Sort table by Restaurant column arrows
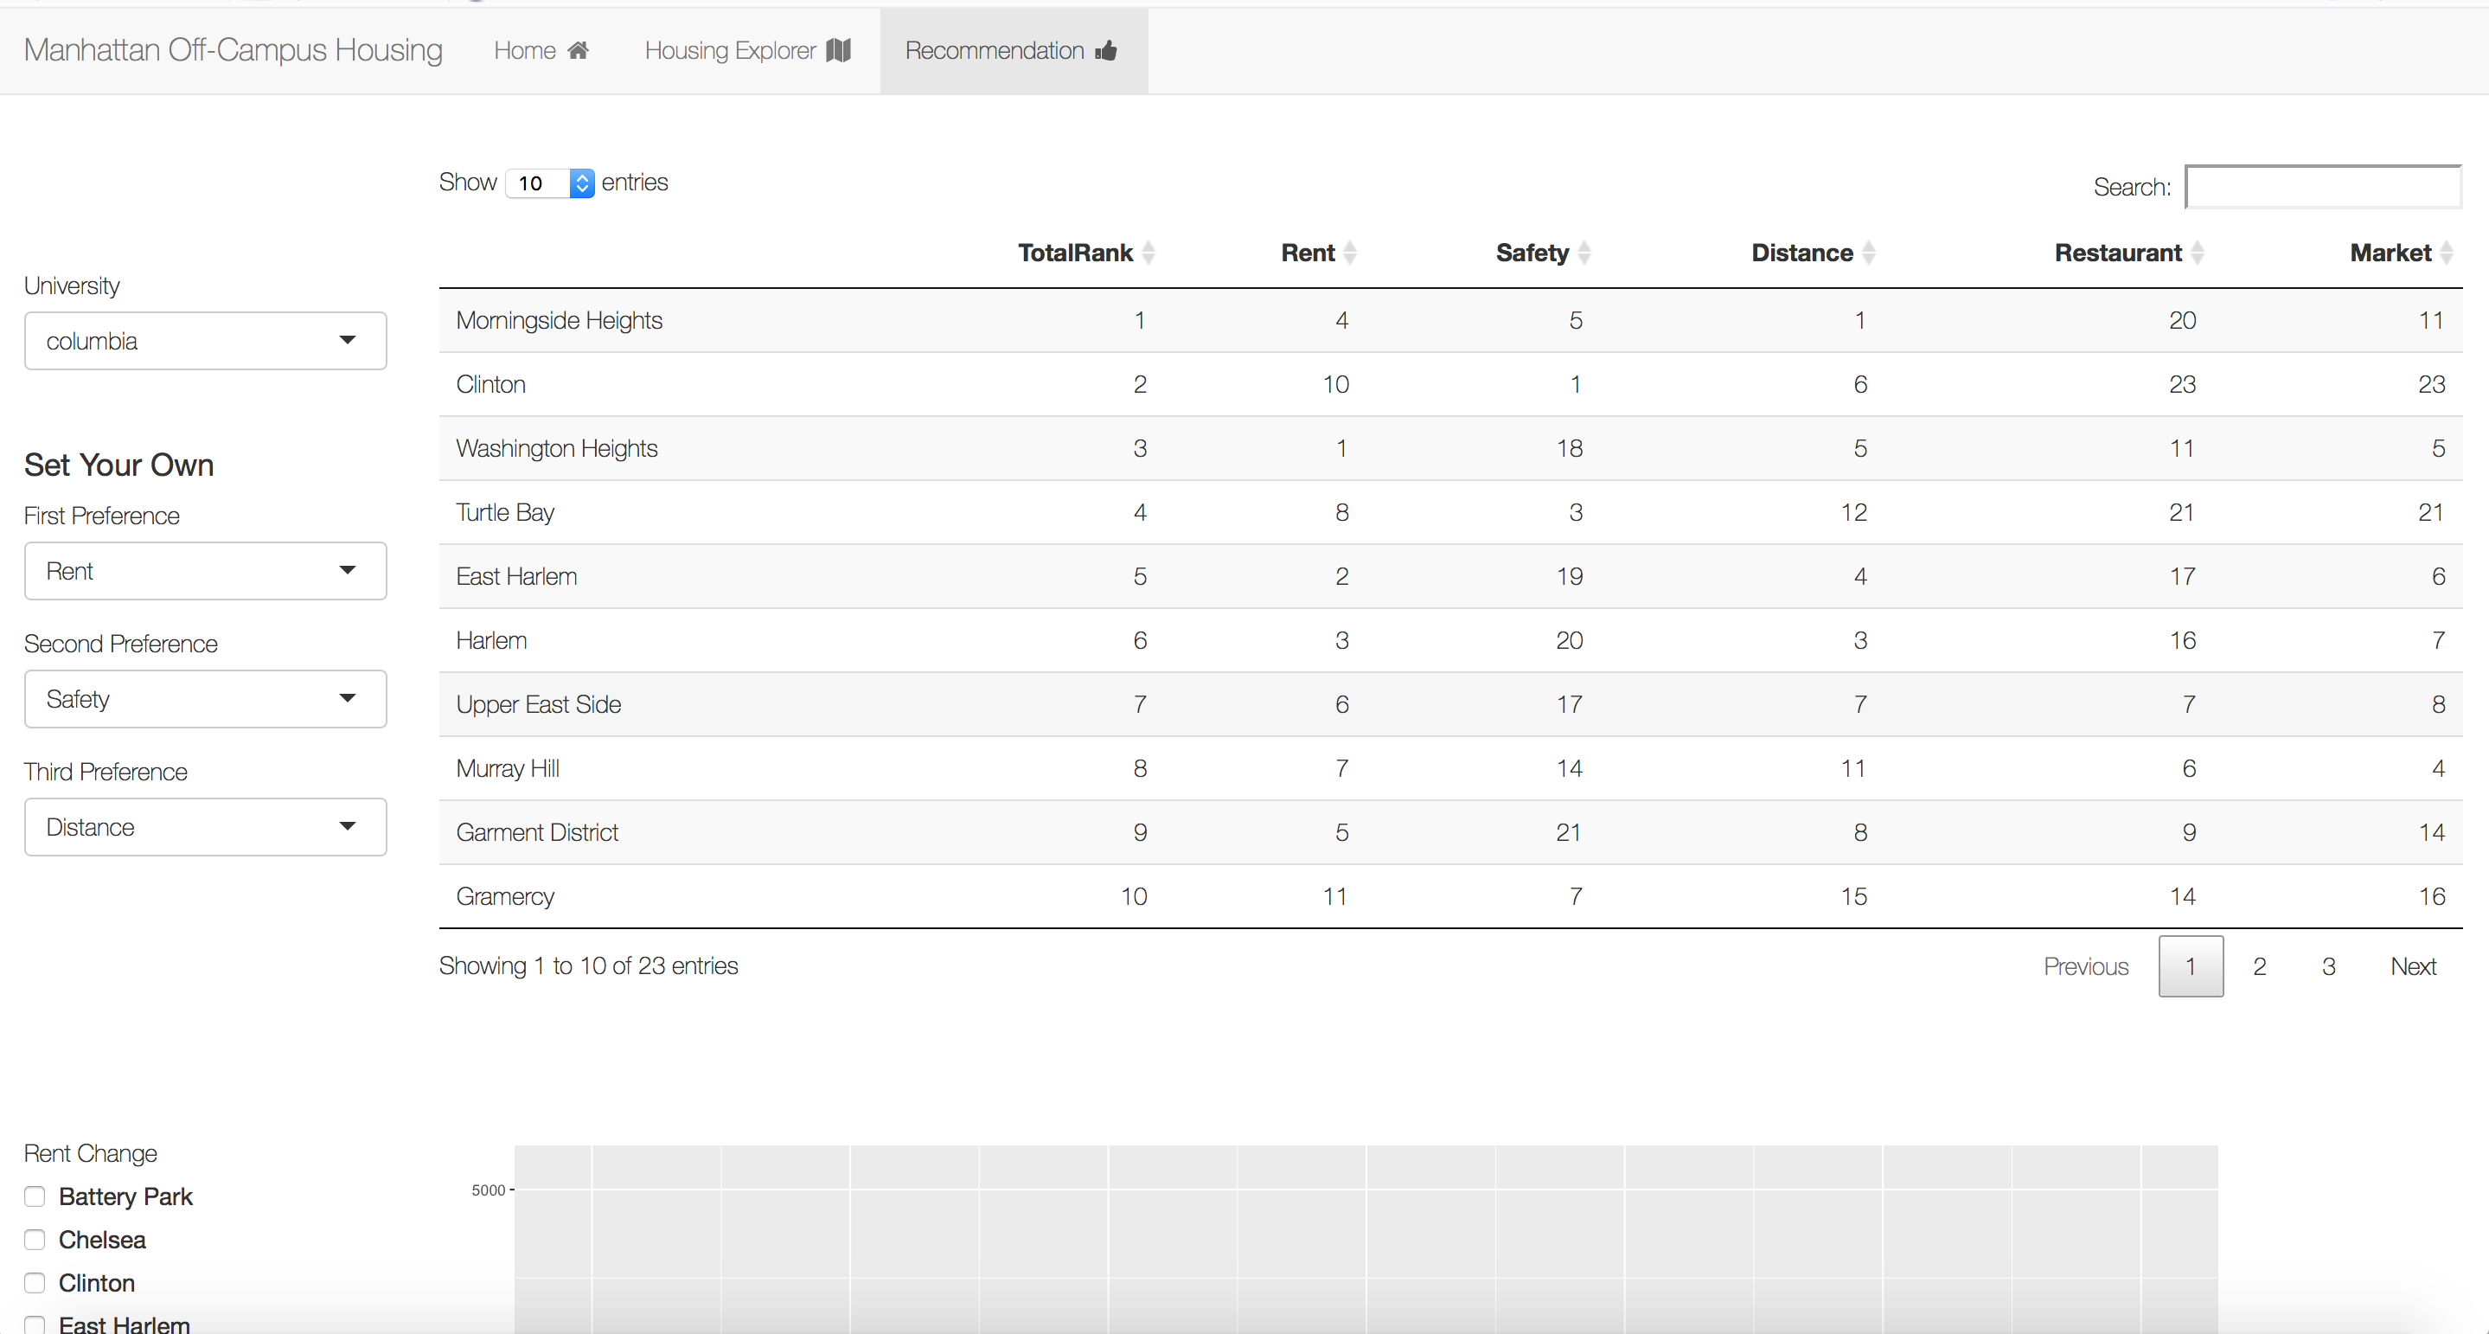This screenshot has width=2489, height=1334. [x=2198, y=253]
